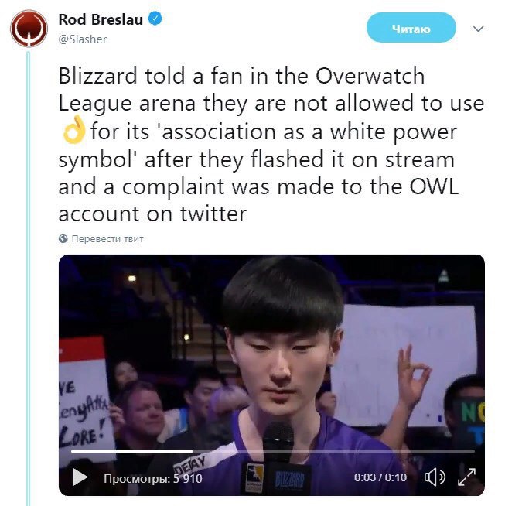Click the Blizzard microphone logo in video
This screenshot has height=506, width=505.
click(290, 480)
